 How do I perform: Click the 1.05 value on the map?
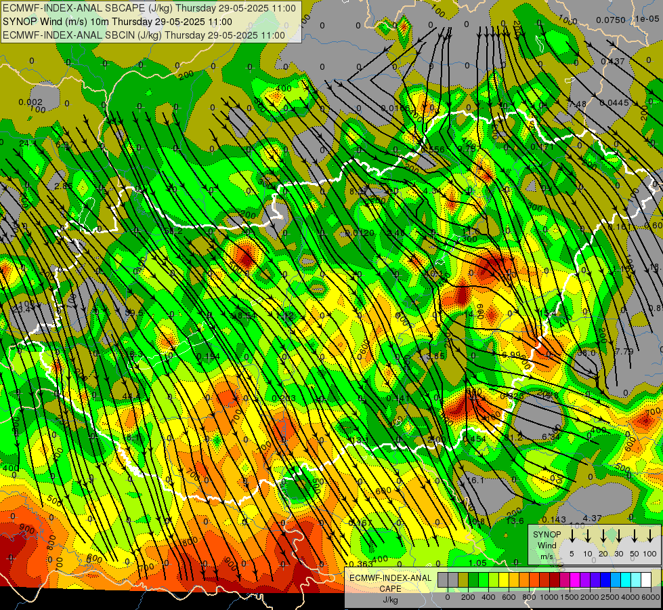tap(477, 563)
